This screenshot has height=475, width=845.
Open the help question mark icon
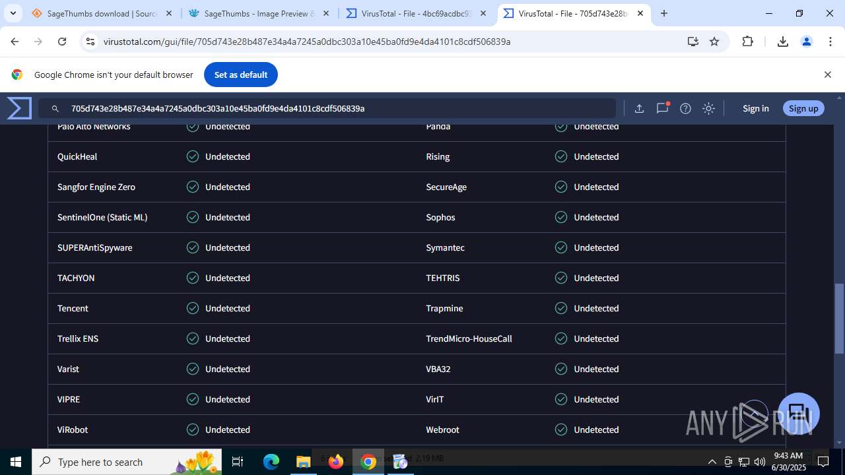click(685, 108)
